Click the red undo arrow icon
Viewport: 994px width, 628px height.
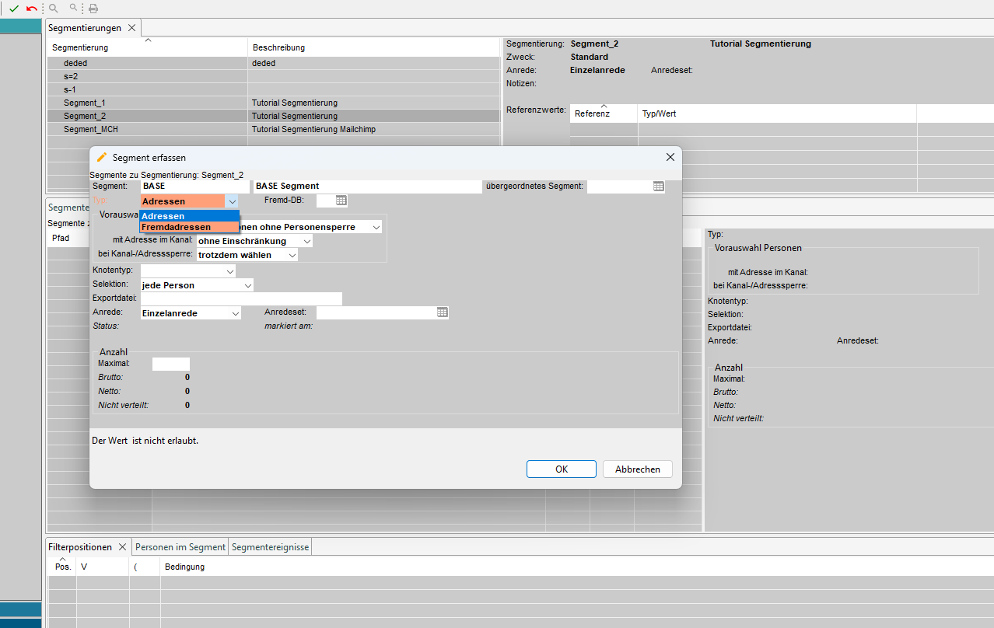(31, 9)
